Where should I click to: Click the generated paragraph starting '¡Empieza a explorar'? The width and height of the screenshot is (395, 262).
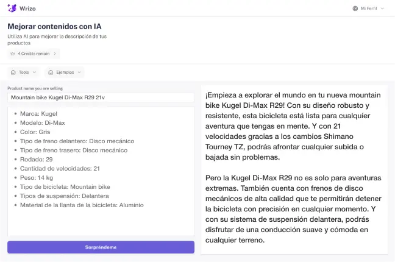(294, 126)
